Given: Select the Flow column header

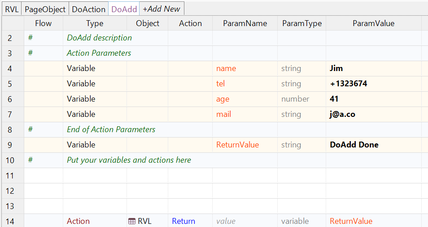Looking at the screenshot, I should tap(43, 23).
